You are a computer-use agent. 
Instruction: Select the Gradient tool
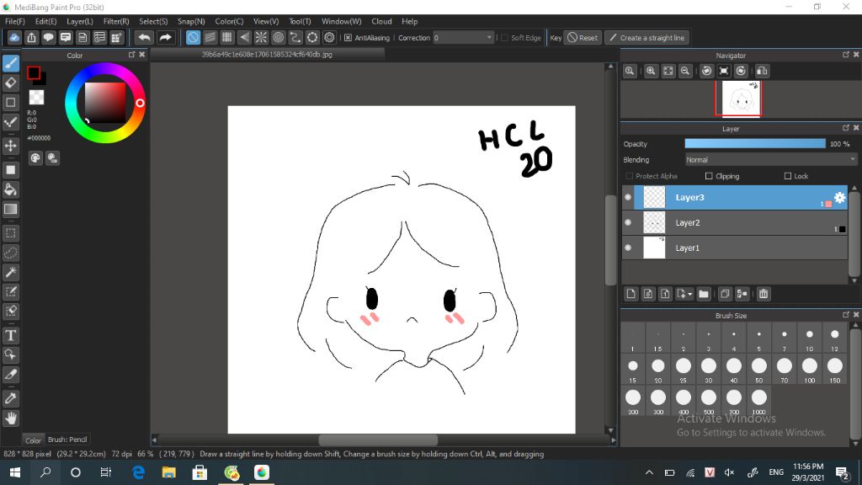(10, 209)
